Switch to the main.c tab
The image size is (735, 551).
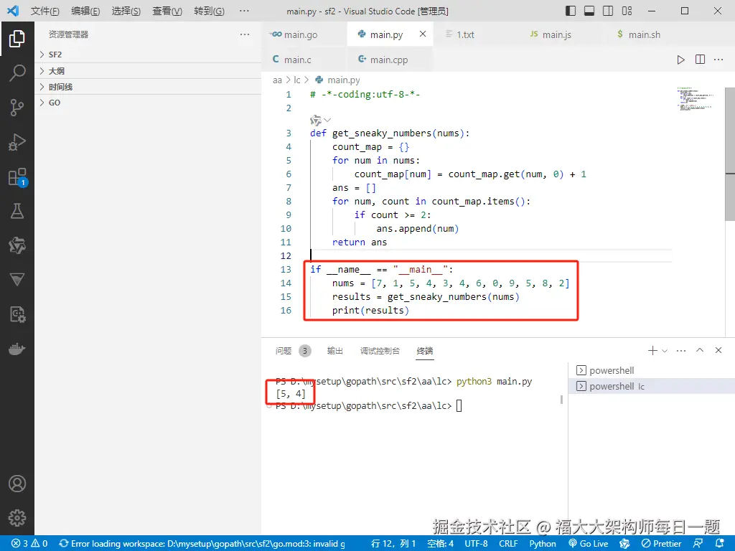tap(304, 60)
